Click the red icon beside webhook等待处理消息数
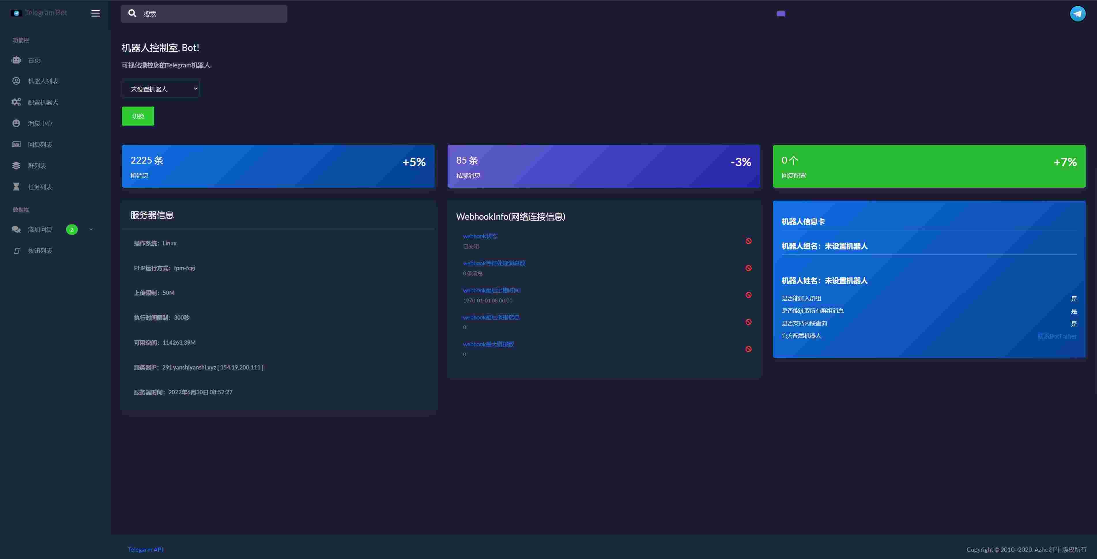This screenshot has height=559, width=1097. pos(748,268)
